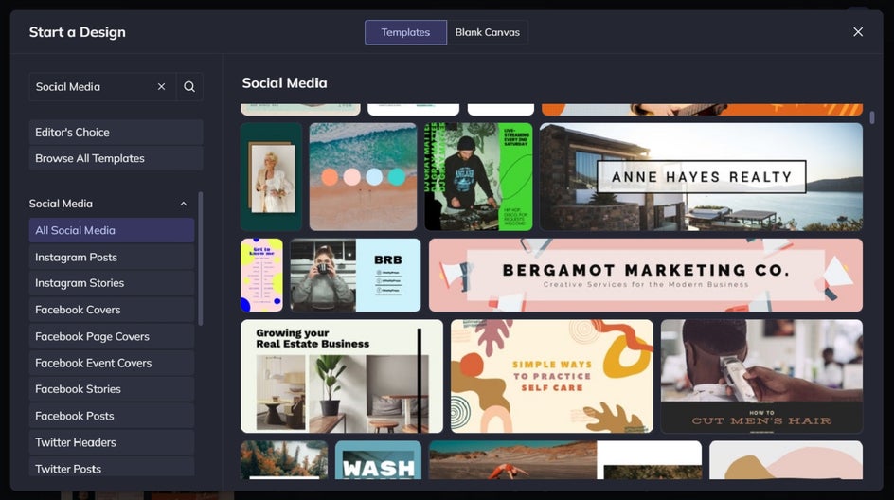Open the autumn forest template thumbnail
The width and height of the screenshot is (894, 500).
284,460
